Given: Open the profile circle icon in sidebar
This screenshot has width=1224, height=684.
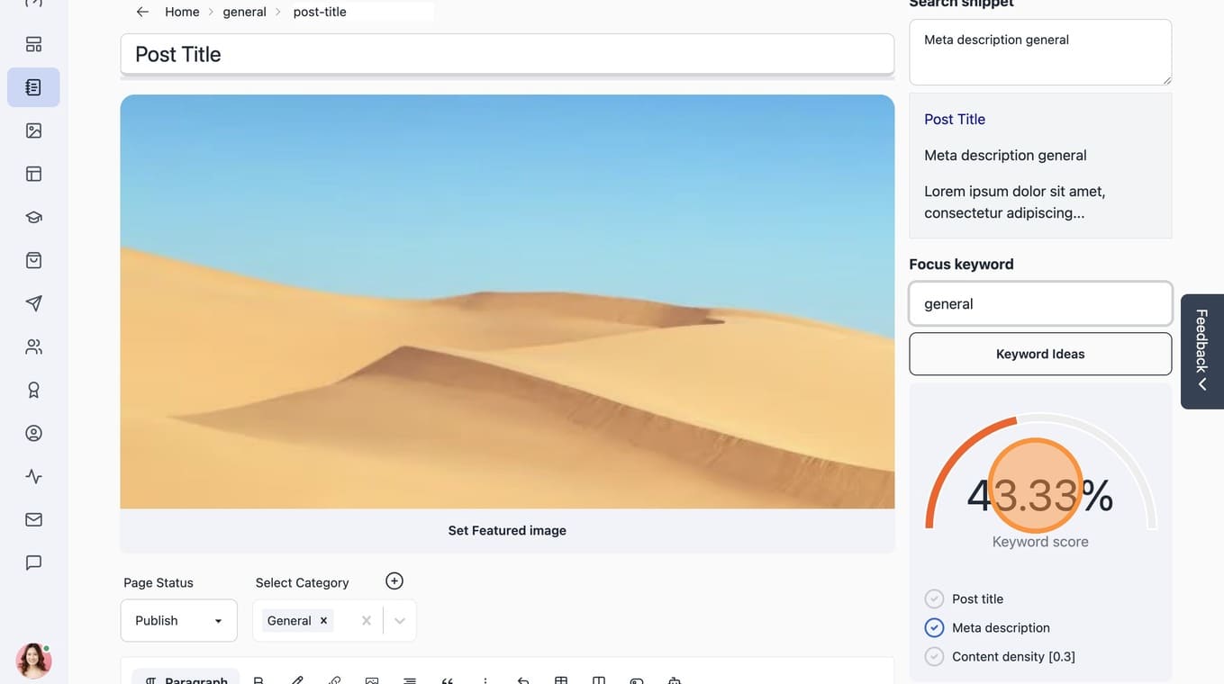Looking at the screenshot, I should point(33,433).
